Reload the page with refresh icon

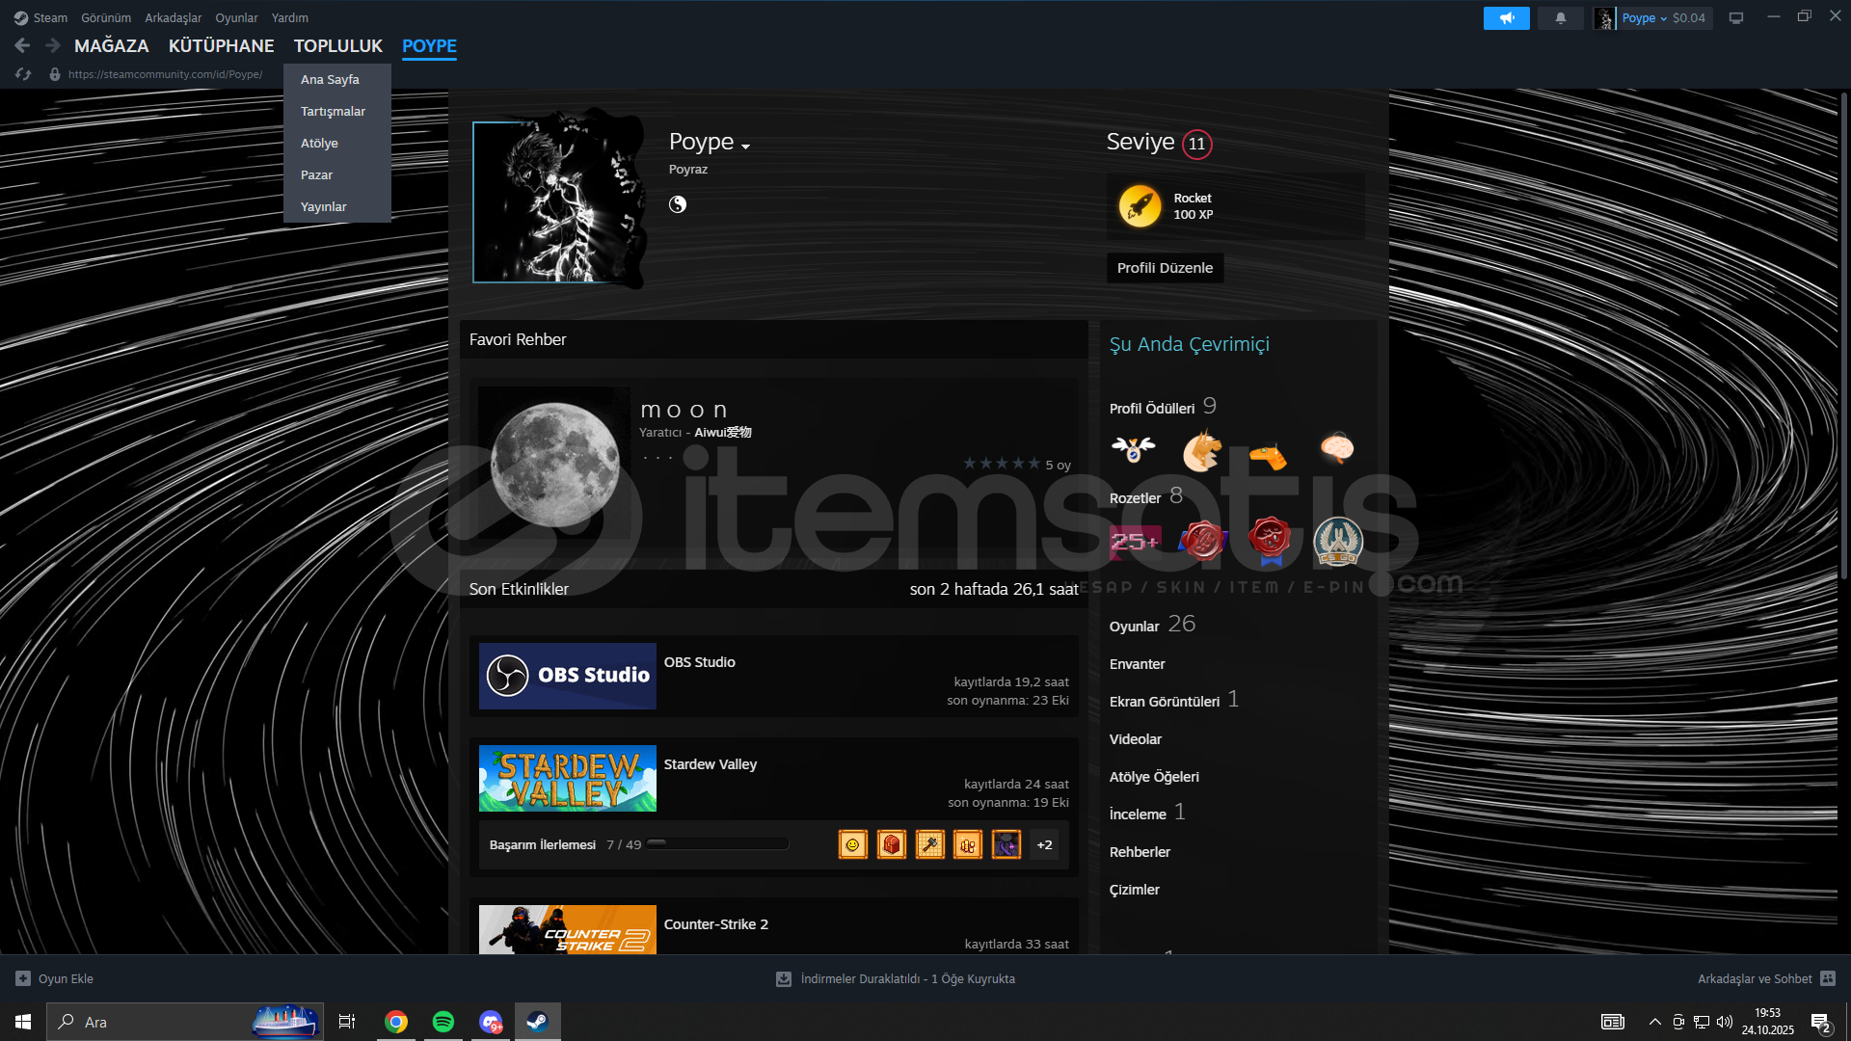click(24, 74)
